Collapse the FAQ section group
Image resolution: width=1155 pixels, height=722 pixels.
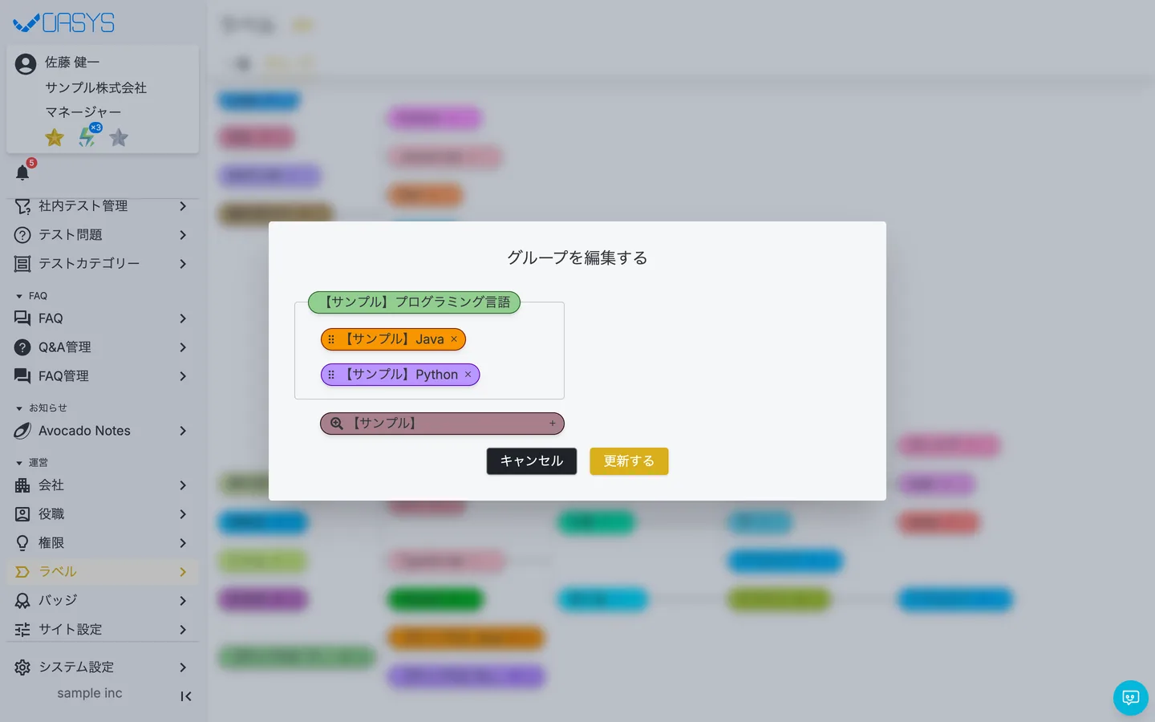click(x=19, y=296)
